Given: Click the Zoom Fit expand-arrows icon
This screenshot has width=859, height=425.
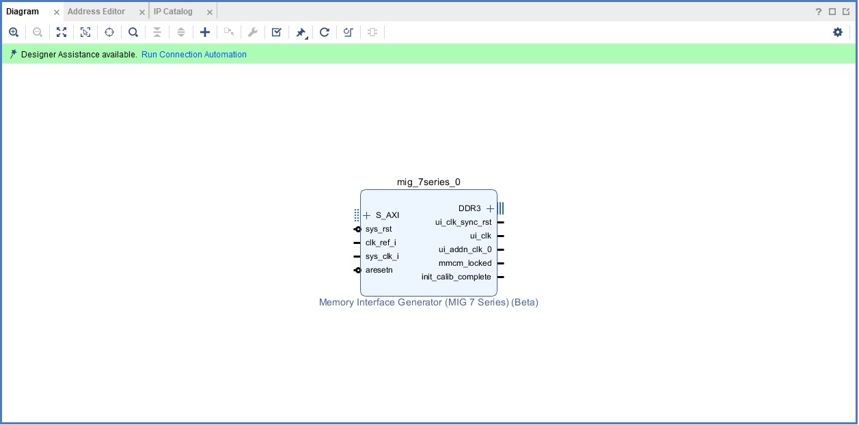Looking at the screenshot, I should pos(62,32).
